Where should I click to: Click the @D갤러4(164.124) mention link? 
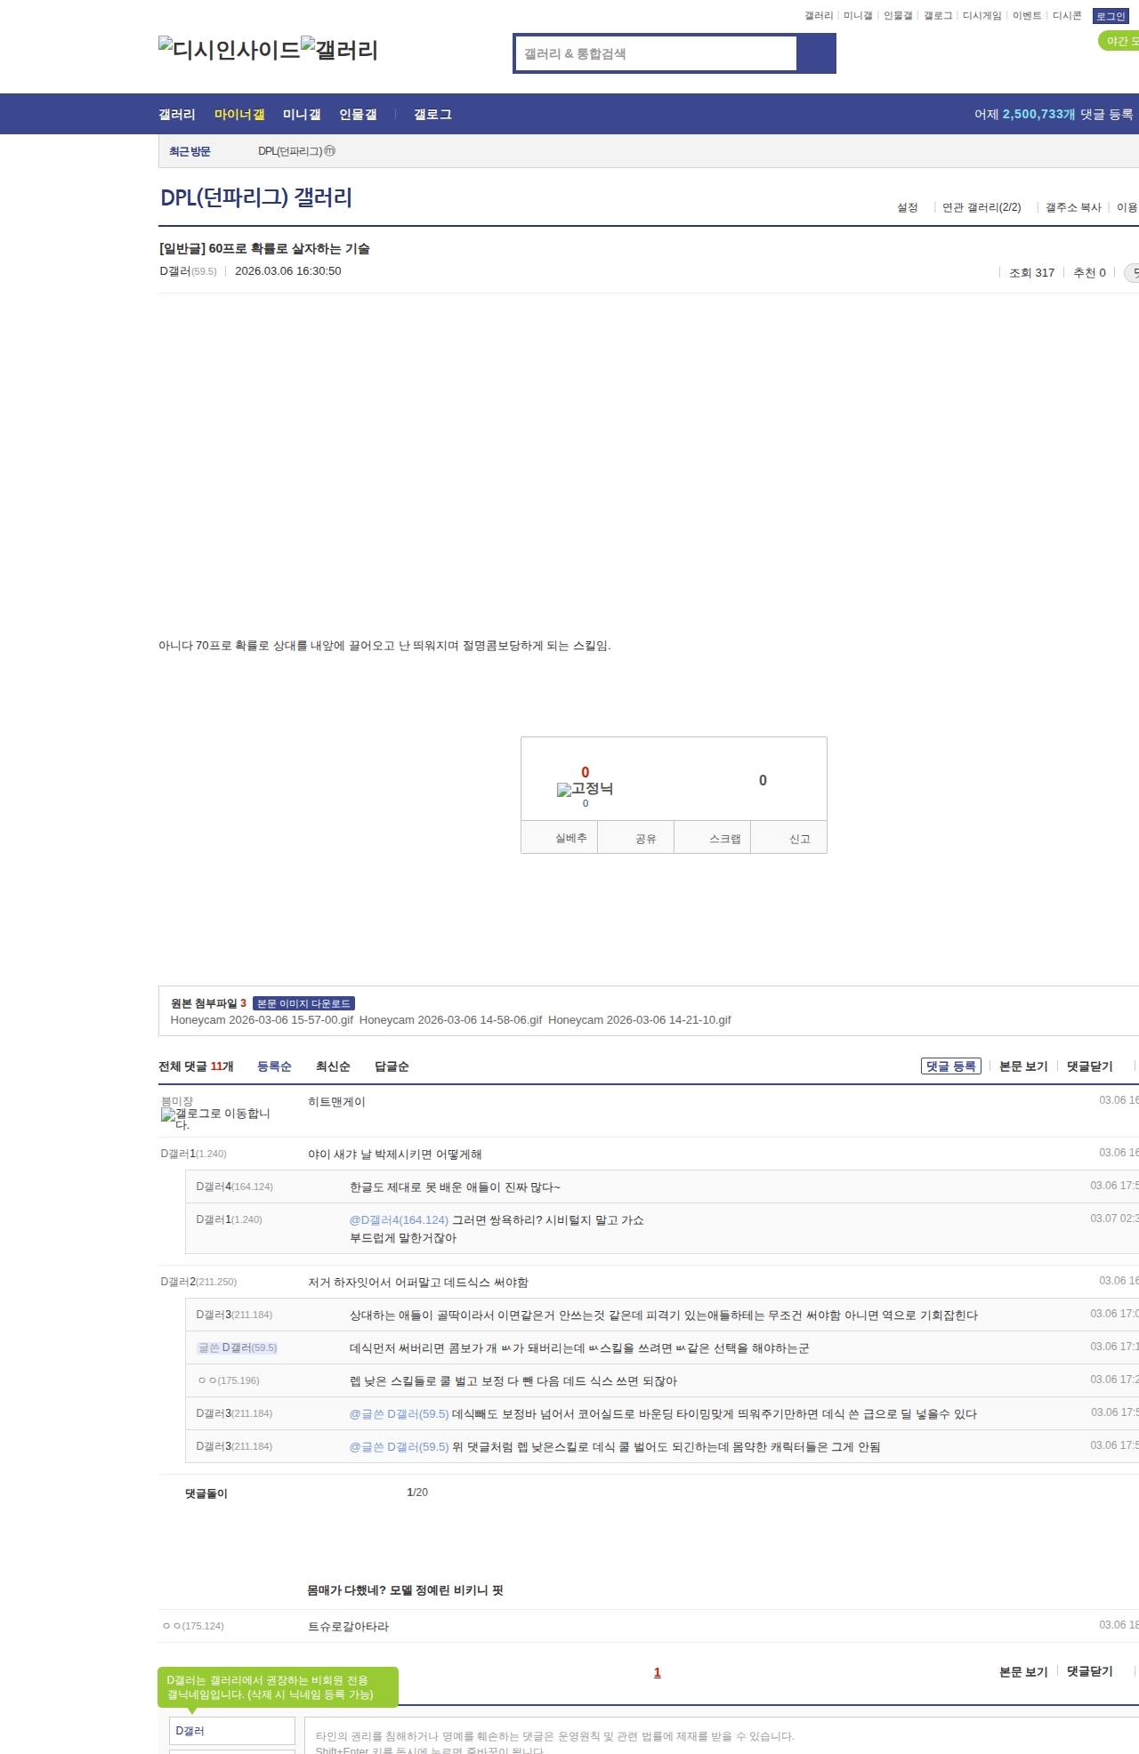pyautogui.click(x=399, y=1220)
